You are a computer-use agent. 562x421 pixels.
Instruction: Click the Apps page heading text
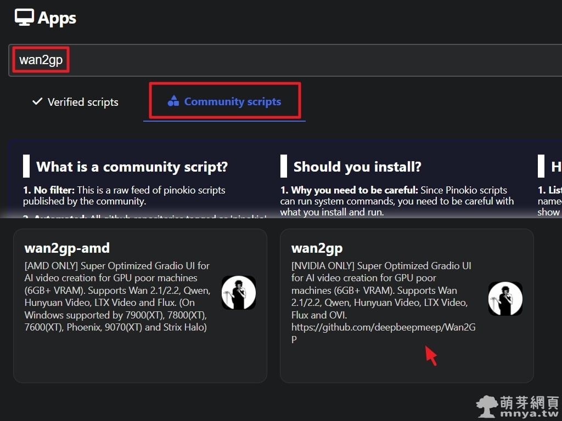click(57, 18)
